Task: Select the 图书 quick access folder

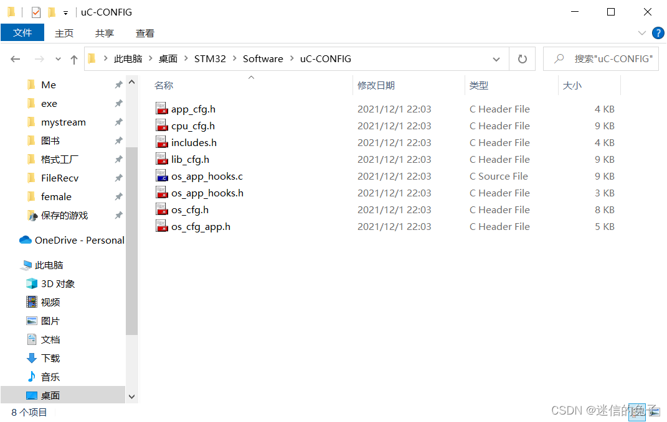Action: point(50,141)
